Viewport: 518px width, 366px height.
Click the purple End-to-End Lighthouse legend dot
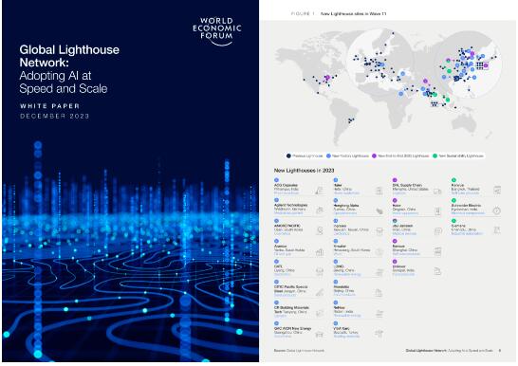375,156
